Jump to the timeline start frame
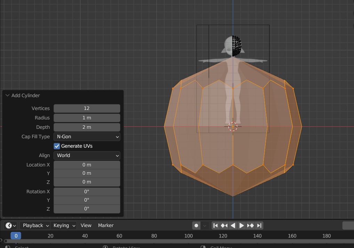 click(216, 225)
